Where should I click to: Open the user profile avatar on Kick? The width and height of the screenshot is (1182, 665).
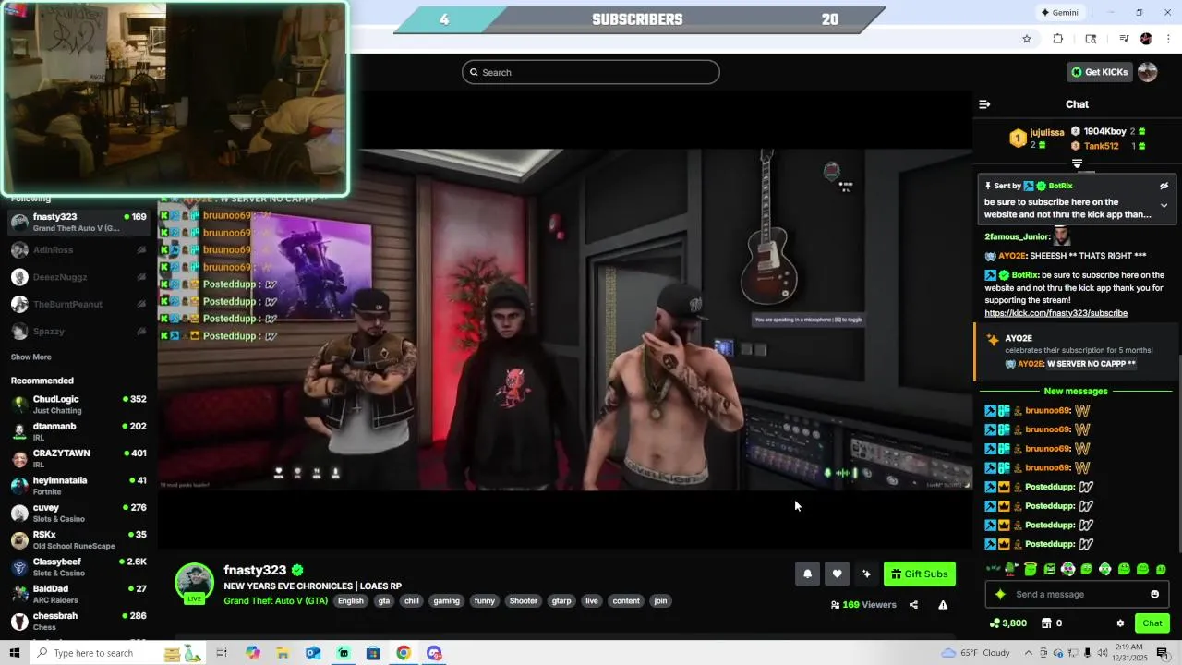1148,72
